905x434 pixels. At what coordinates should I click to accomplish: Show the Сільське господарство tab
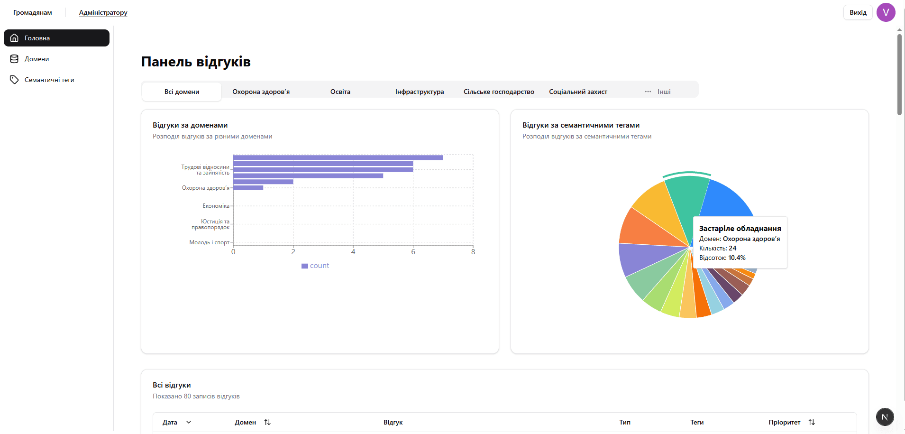pyautogui.click(x=499, y=92)
